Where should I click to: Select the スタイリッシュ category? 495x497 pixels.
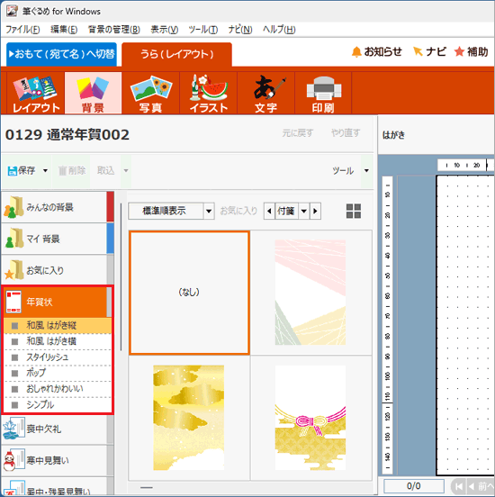point(58,357)
